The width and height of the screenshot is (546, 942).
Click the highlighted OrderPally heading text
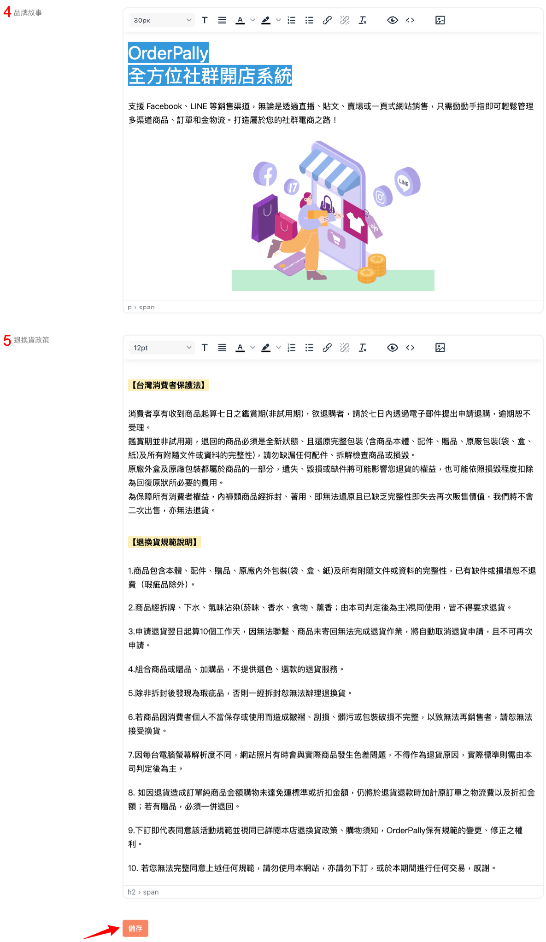[168, 53]
